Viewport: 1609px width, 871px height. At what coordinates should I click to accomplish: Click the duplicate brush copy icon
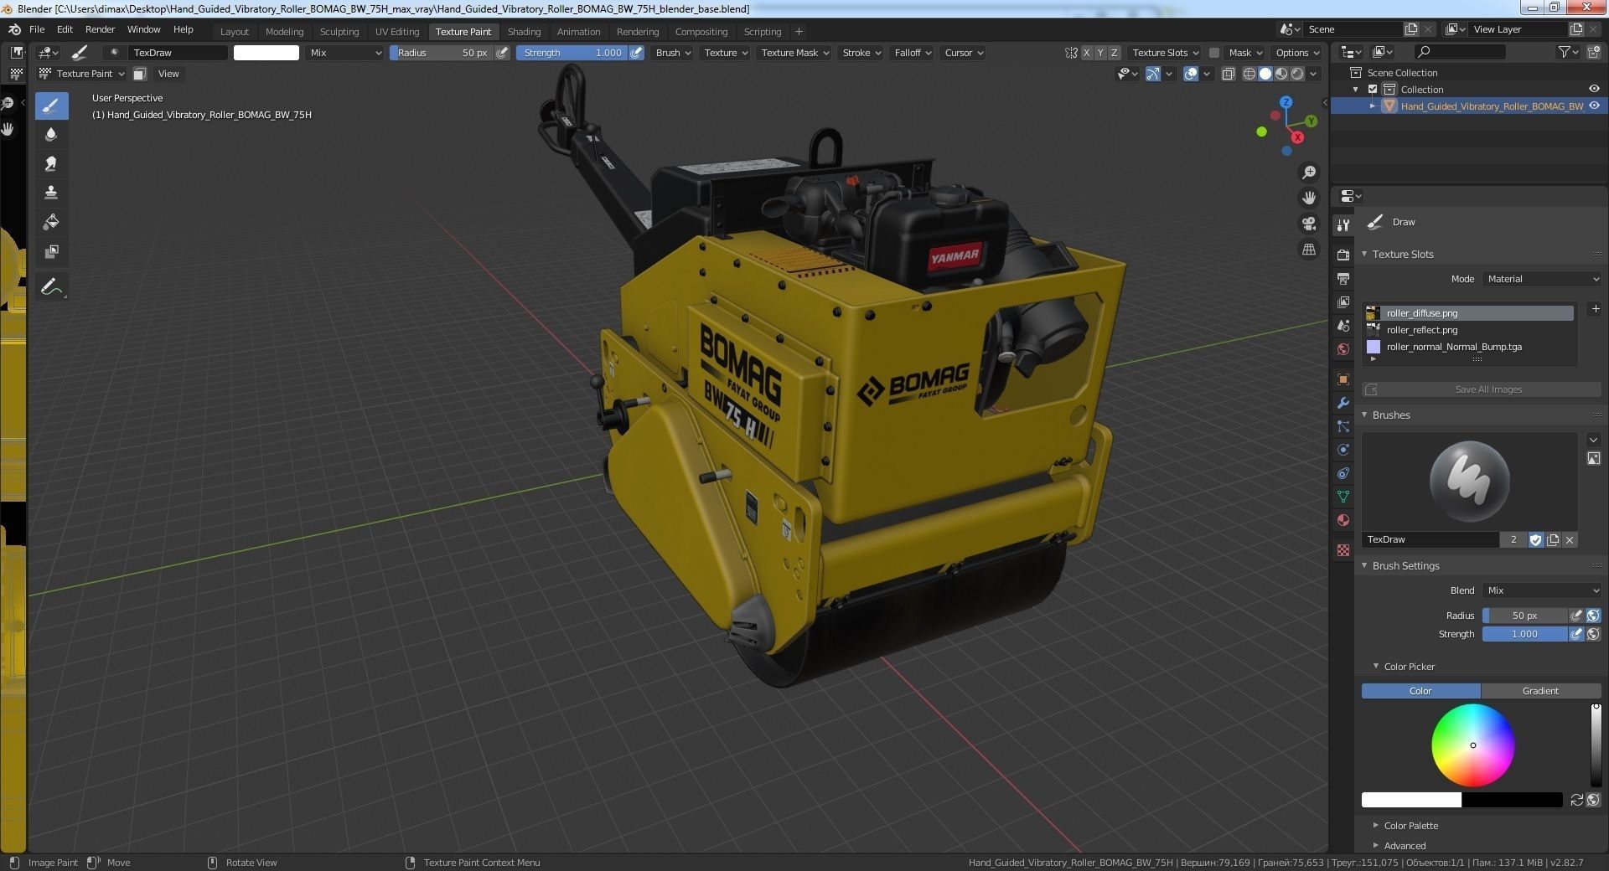pyautogui.click(x=1553, y=540)
